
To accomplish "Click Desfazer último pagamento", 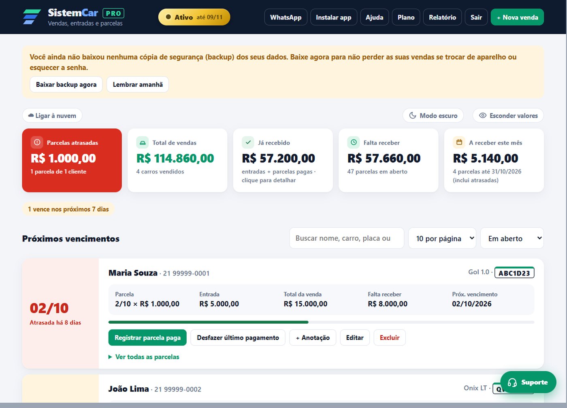I will tap(238, 338).
